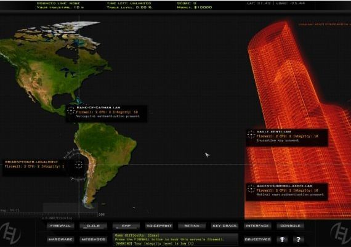Click the Hacker Evolution logo at bottom right
The image size is (351, 247).
(341, 233)
